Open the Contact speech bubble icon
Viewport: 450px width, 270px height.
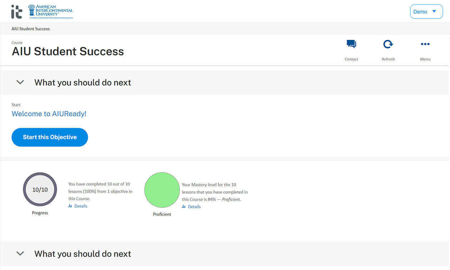(351, 44)
